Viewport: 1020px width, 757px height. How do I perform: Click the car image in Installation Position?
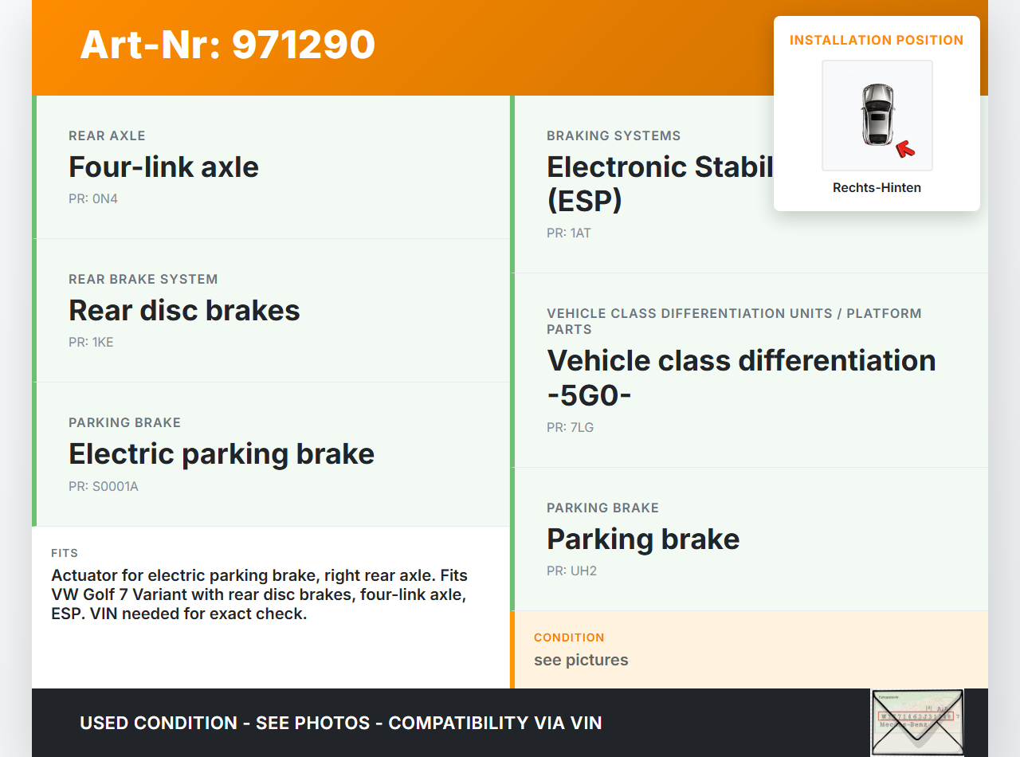[877, 115]
